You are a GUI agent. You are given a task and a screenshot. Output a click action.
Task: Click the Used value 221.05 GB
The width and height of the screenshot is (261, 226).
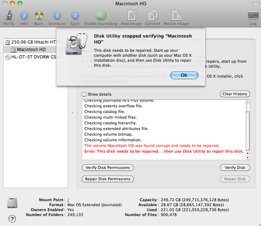point(195,210)
